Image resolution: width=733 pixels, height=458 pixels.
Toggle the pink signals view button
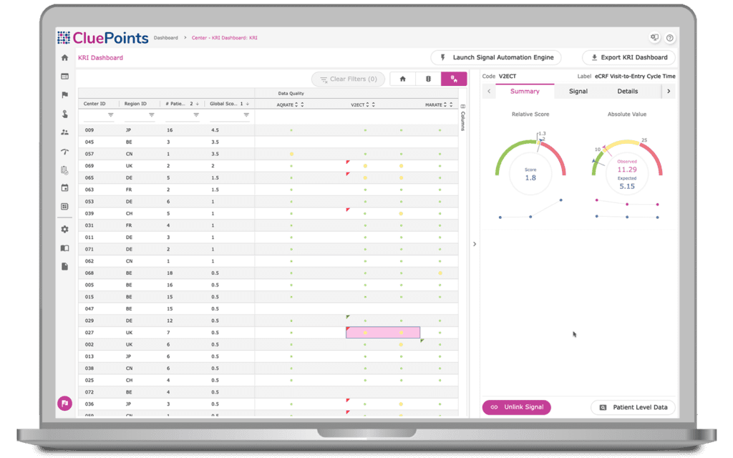pos(453,79)
